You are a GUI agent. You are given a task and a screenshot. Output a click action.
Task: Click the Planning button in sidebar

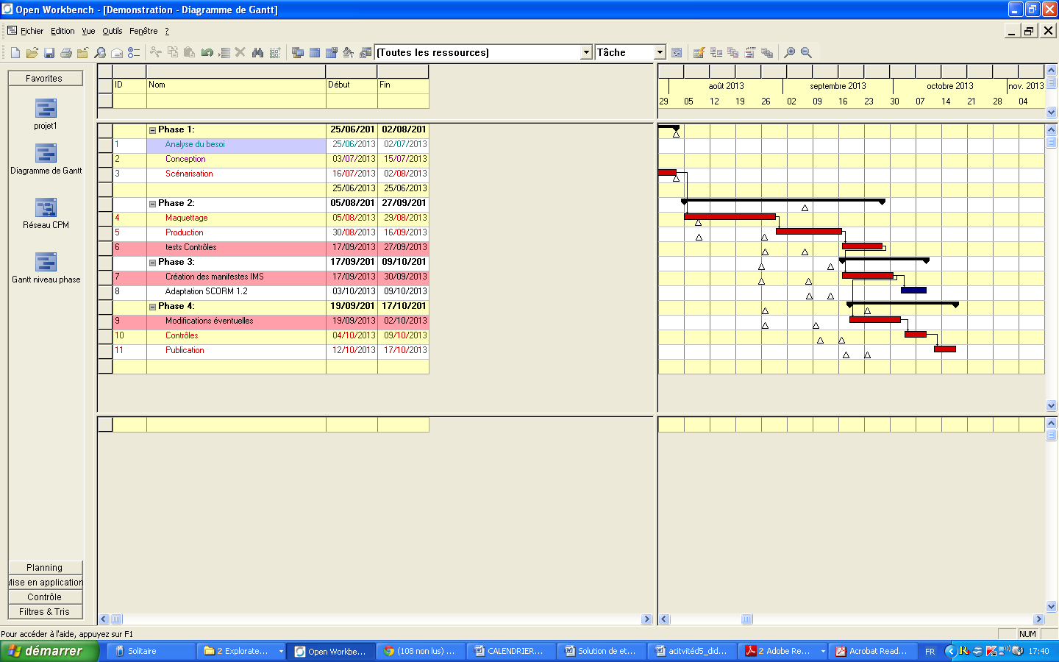[45, 568]
